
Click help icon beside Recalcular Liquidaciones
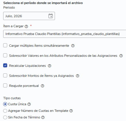point(49,66)
